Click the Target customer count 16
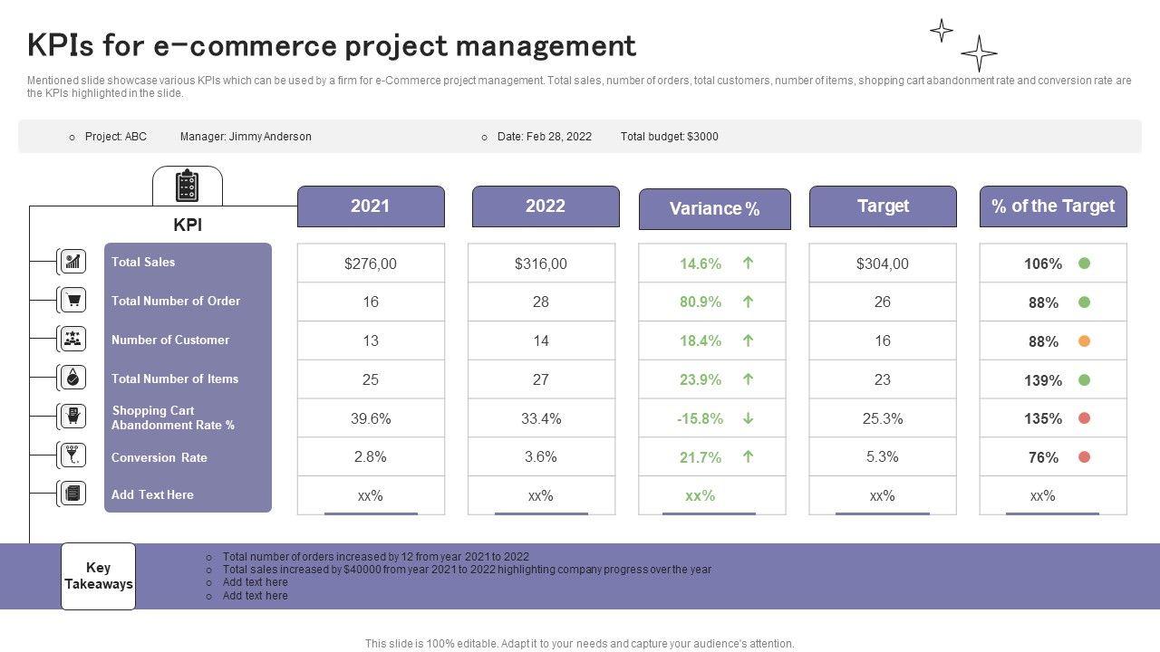The width and height of the screenshot is (1160, 652). tap(883, 340)
